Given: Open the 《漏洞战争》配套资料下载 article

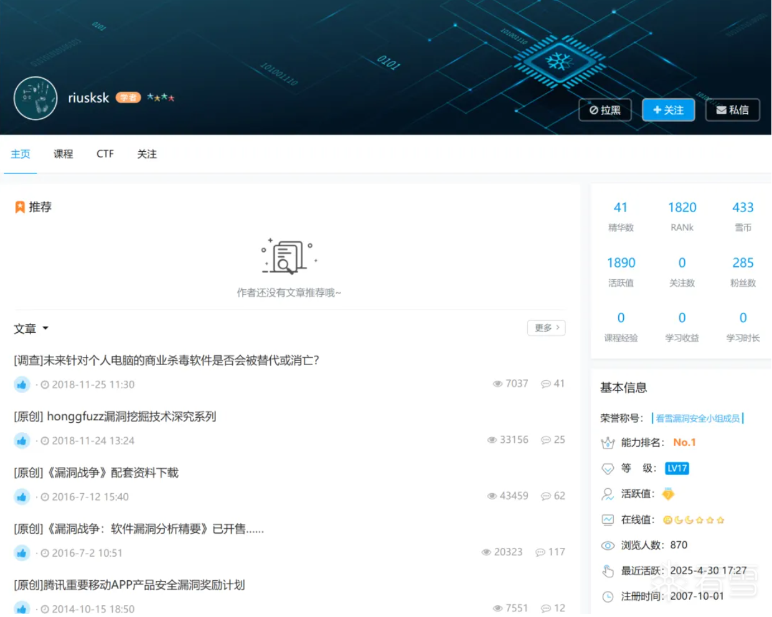Looking at the screenshot, I should point(96,473).
